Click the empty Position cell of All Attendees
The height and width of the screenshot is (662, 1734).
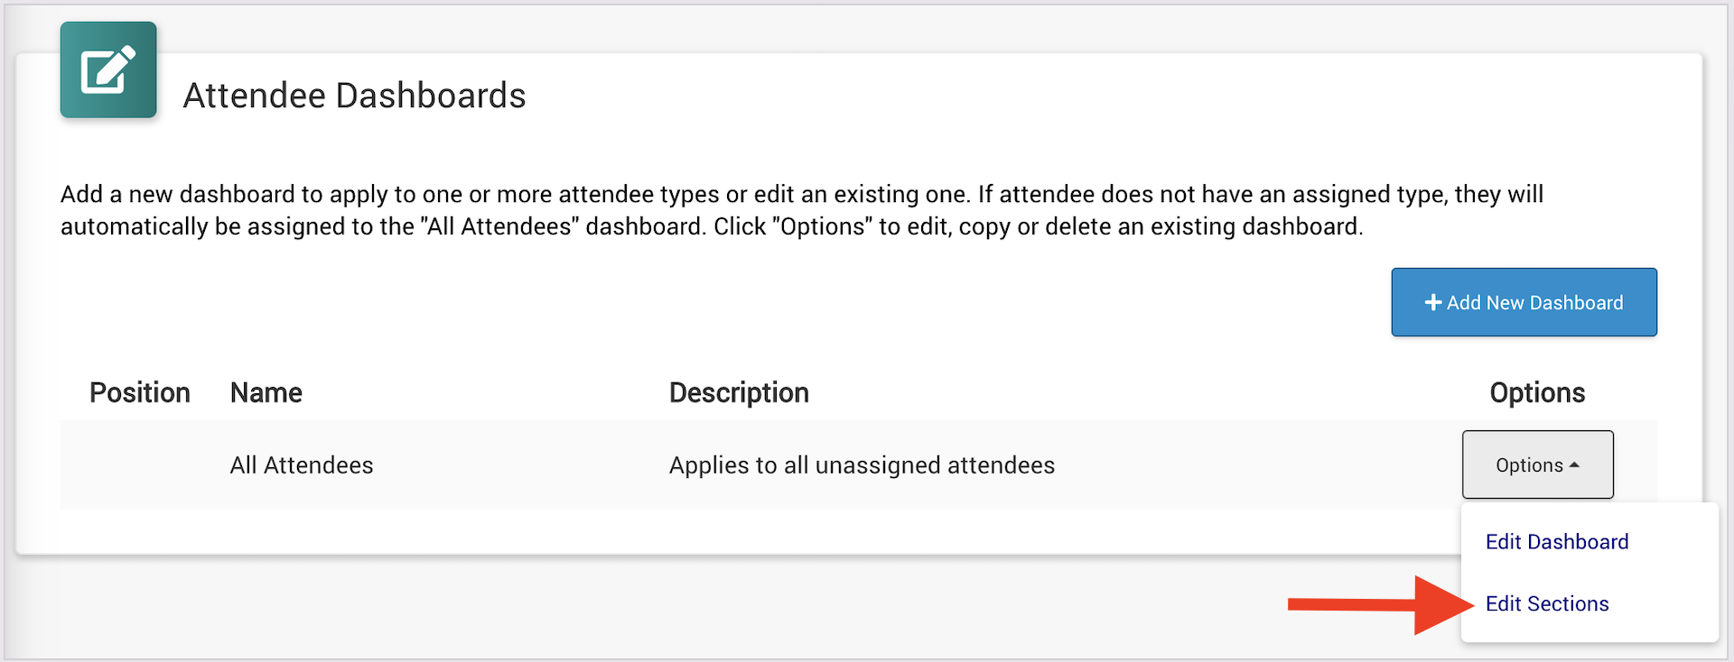[x=140, y=465]
